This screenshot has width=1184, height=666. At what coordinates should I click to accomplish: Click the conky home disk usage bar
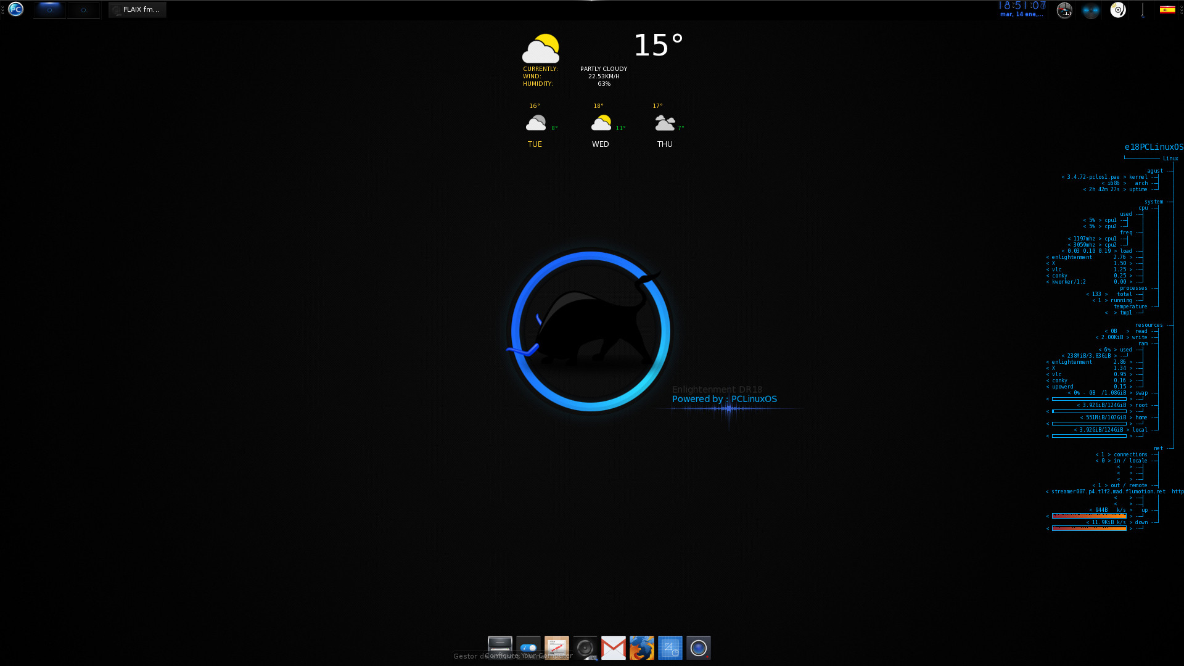1089,424
